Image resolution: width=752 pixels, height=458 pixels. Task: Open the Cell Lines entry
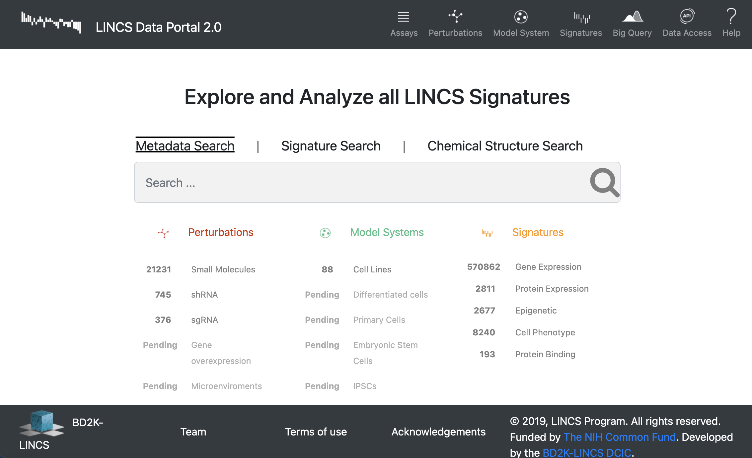coord(372,269)
